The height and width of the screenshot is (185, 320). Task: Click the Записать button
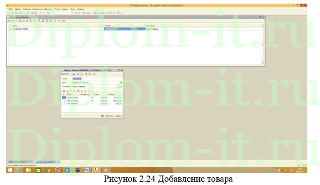(x=109, y=116)
